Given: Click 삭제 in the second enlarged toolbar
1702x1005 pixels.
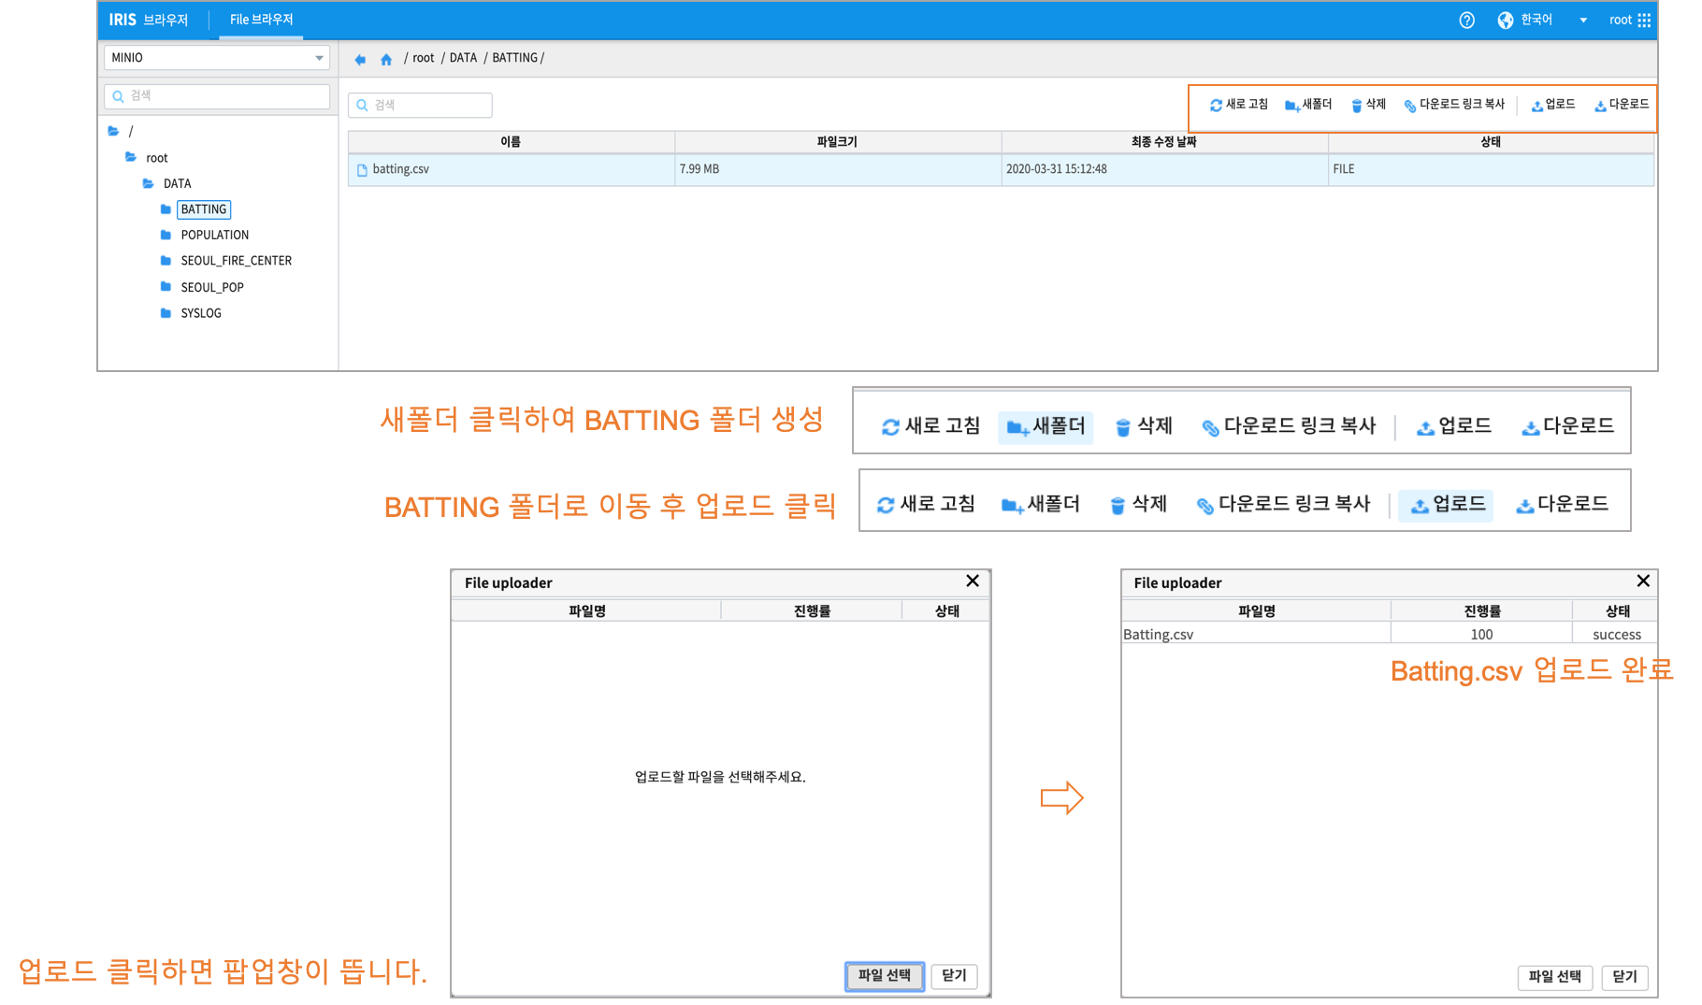Looking at the screenshot, I should [1138, 505].
